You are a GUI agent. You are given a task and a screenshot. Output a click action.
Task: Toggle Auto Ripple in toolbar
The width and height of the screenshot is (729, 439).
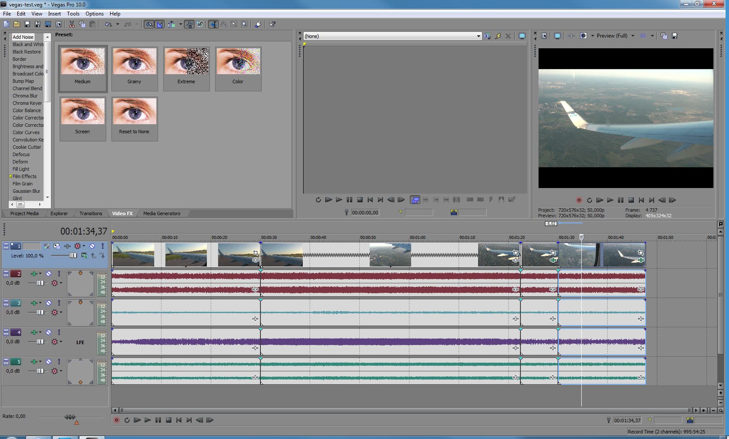tap(171, 25)
